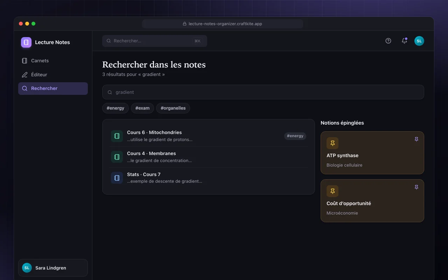Viewport: 448px width, 280px height.
Task: Unpin the Coût d'opportunité card
Action: (416, 187)
